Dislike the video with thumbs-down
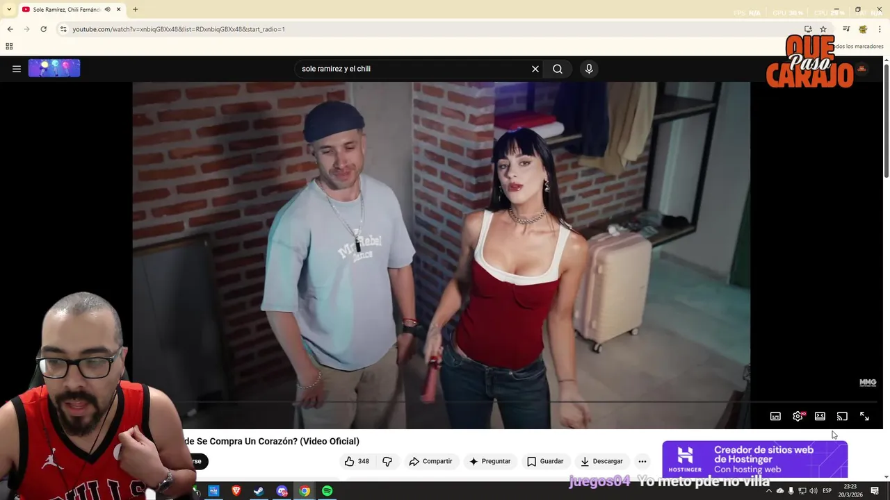Screen dimensions: 890x500 point(387,461)
